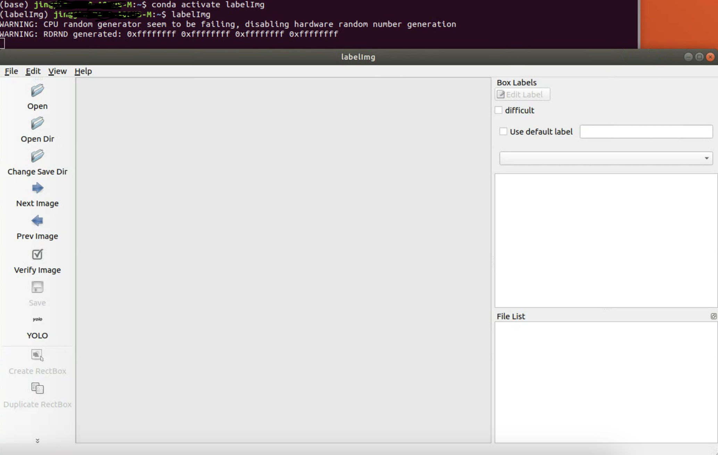Switch the YOLO save format icon
This screenshot has height=455, width=718.
[37, 320]
